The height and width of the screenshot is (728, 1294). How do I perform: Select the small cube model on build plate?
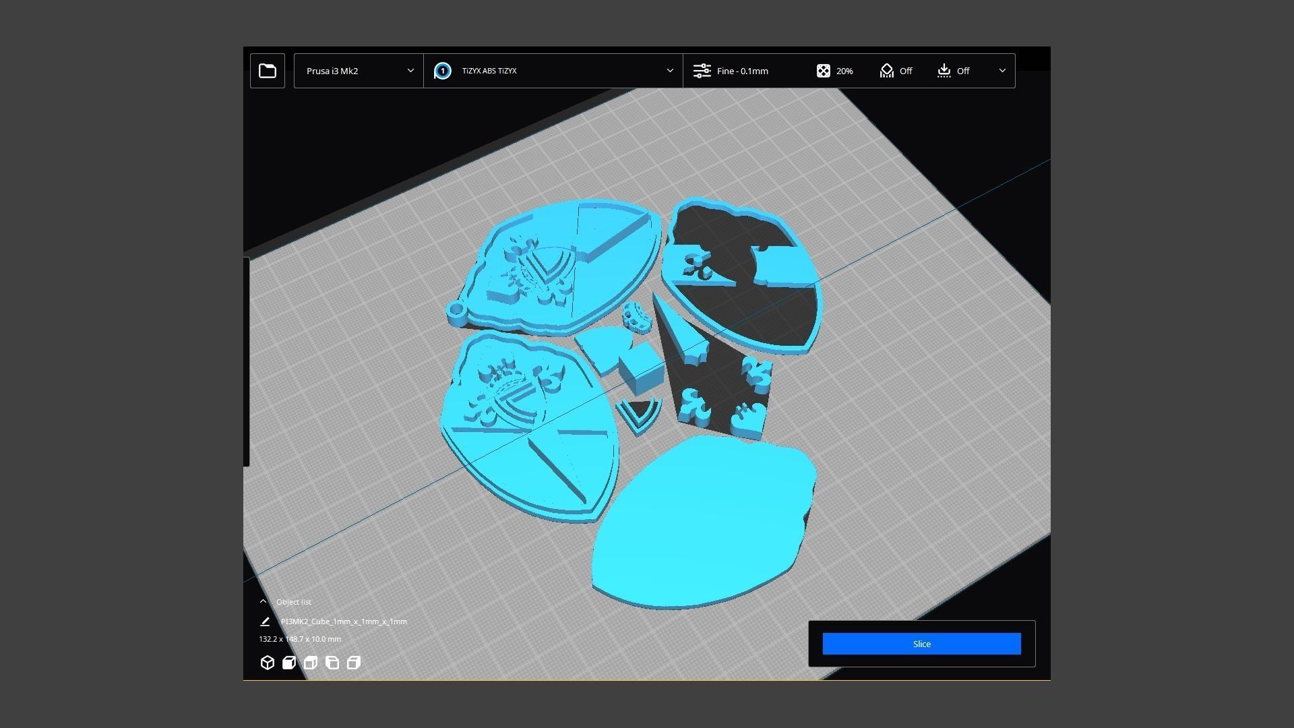pyautogui.click(x=640, y=369)
